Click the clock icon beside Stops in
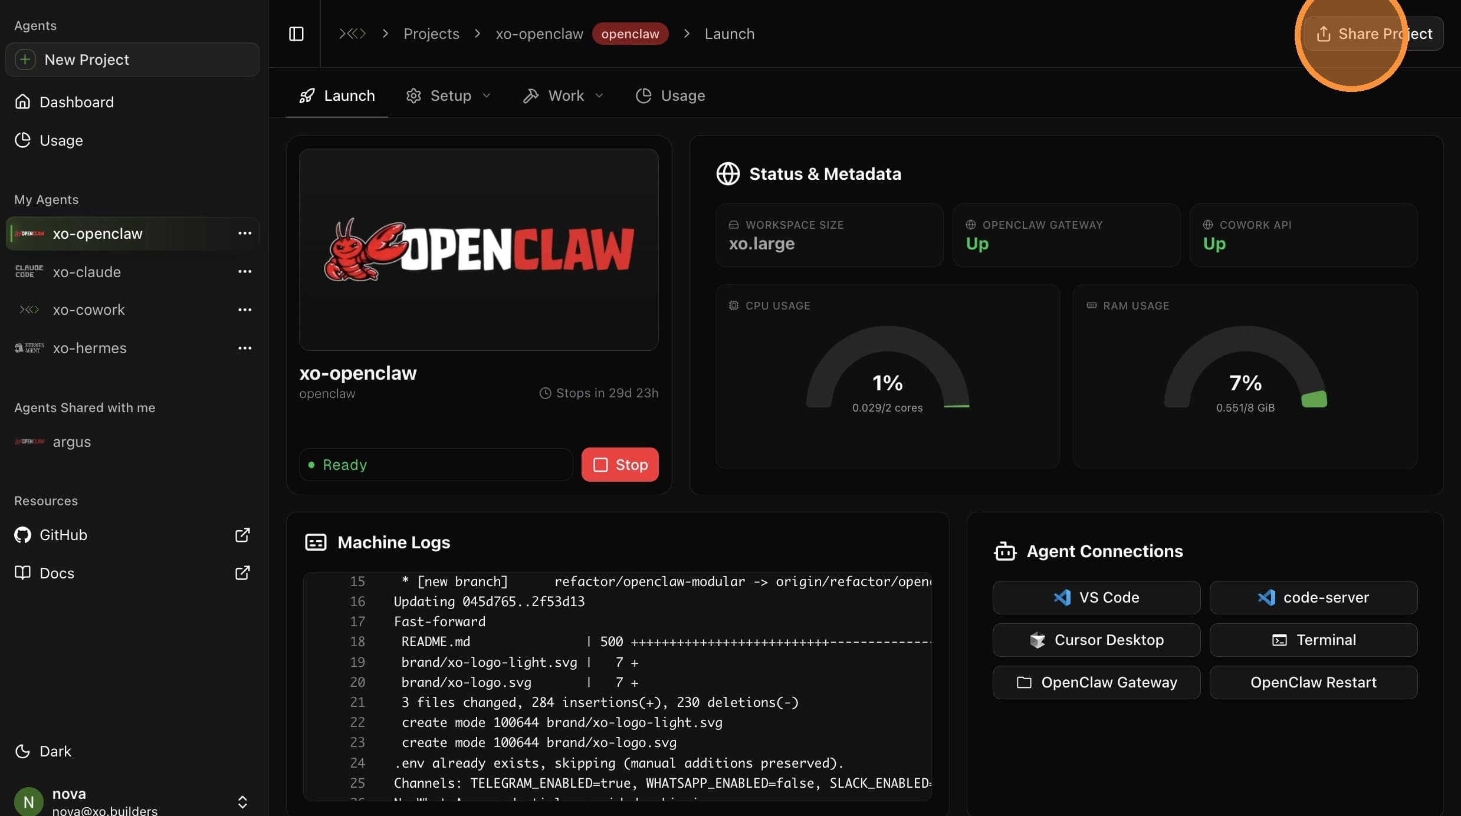Screen dimensions: 1461x816 (x=546, y=393)
